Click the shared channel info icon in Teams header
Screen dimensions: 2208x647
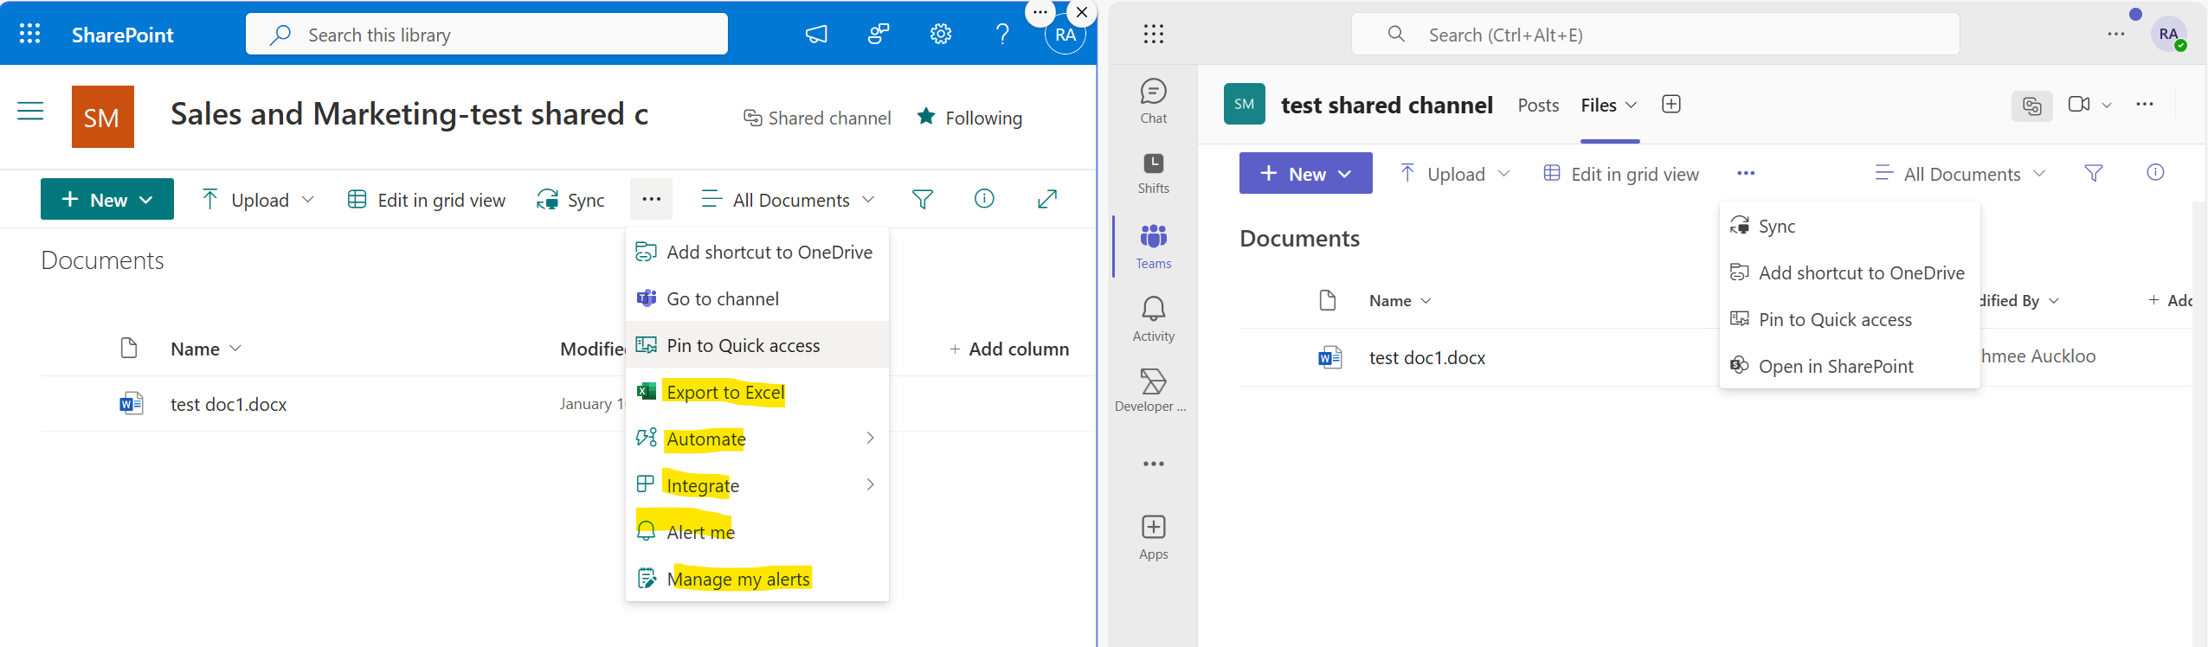(x=2031, y=106)
